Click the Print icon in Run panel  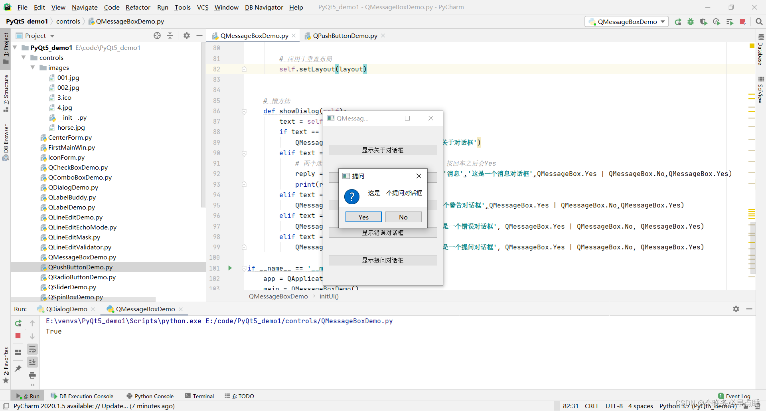coord(32,375)
